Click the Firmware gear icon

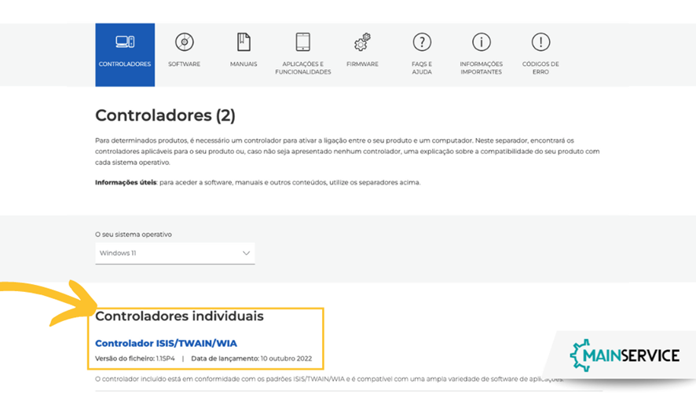click(x=362, y=42)
